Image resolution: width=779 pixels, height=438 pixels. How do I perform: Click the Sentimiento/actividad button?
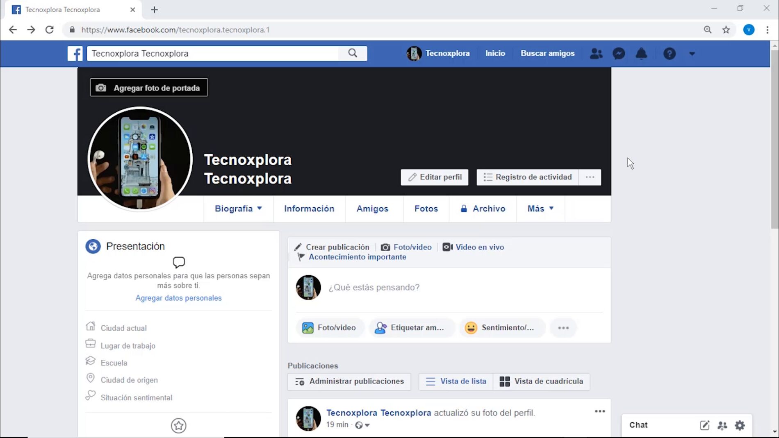coord(502,327)
